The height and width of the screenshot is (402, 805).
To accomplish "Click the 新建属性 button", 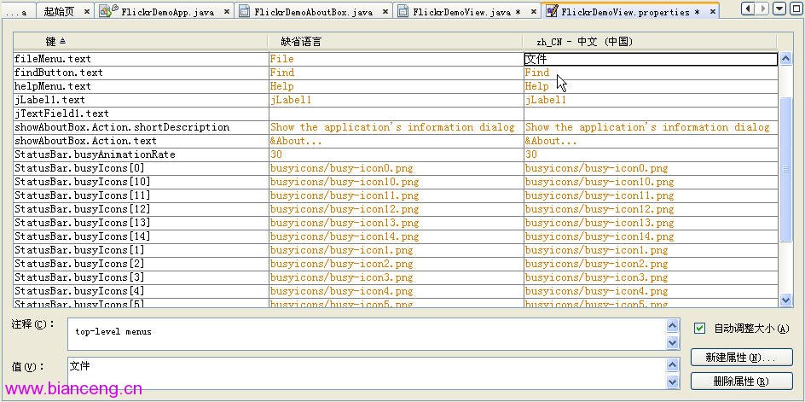I will (741, 358).
